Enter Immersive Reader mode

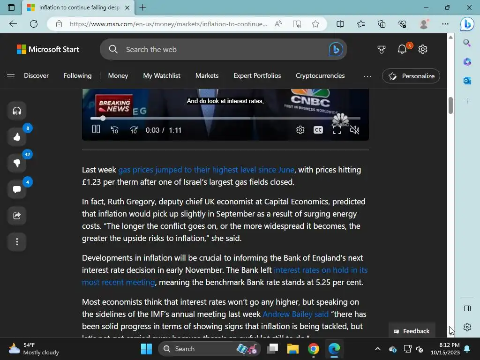(297, 24)
